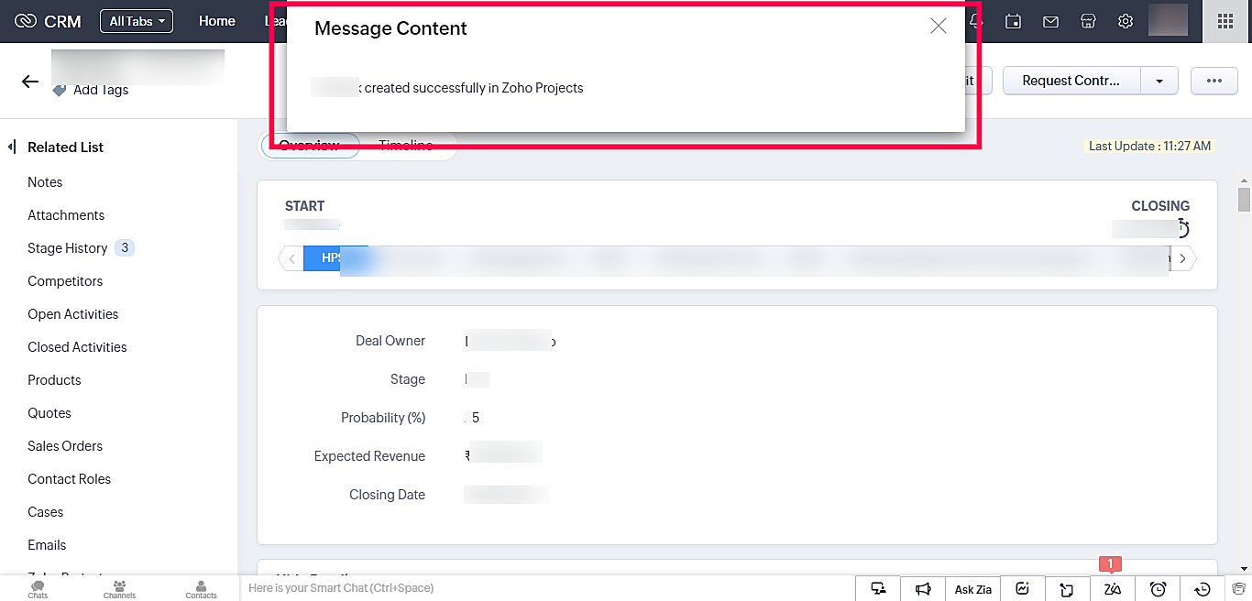Click the Zoho CRM logo icon
Screen dimensions: 1252x601
(x=26, y=21)
